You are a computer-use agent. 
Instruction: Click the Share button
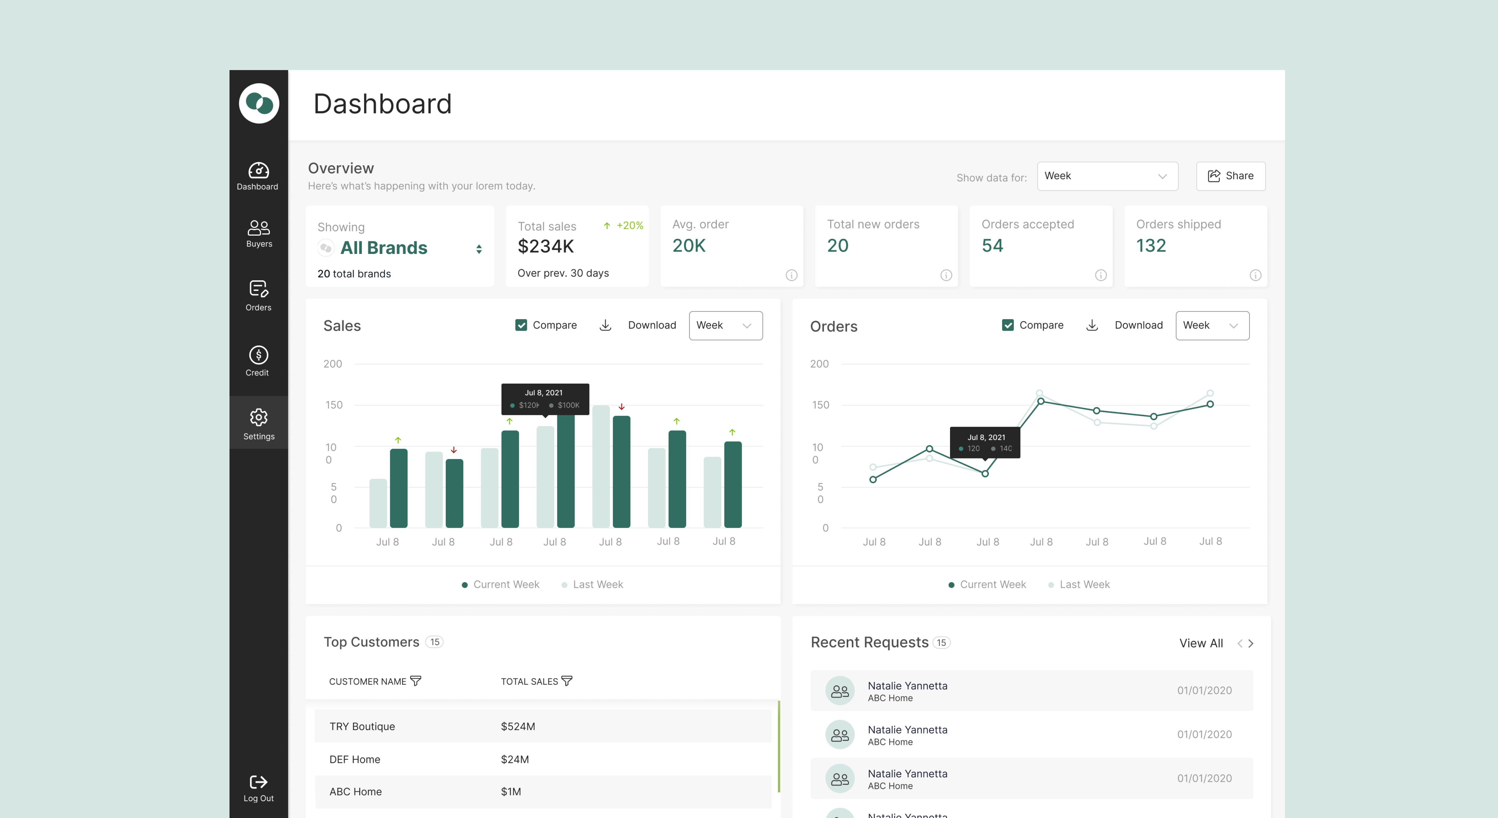[1230, 176]
